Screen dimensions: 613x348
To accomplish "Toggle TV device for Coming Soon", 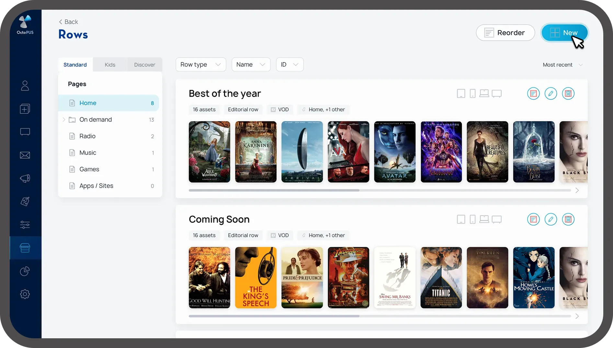I will pos(497,219).
